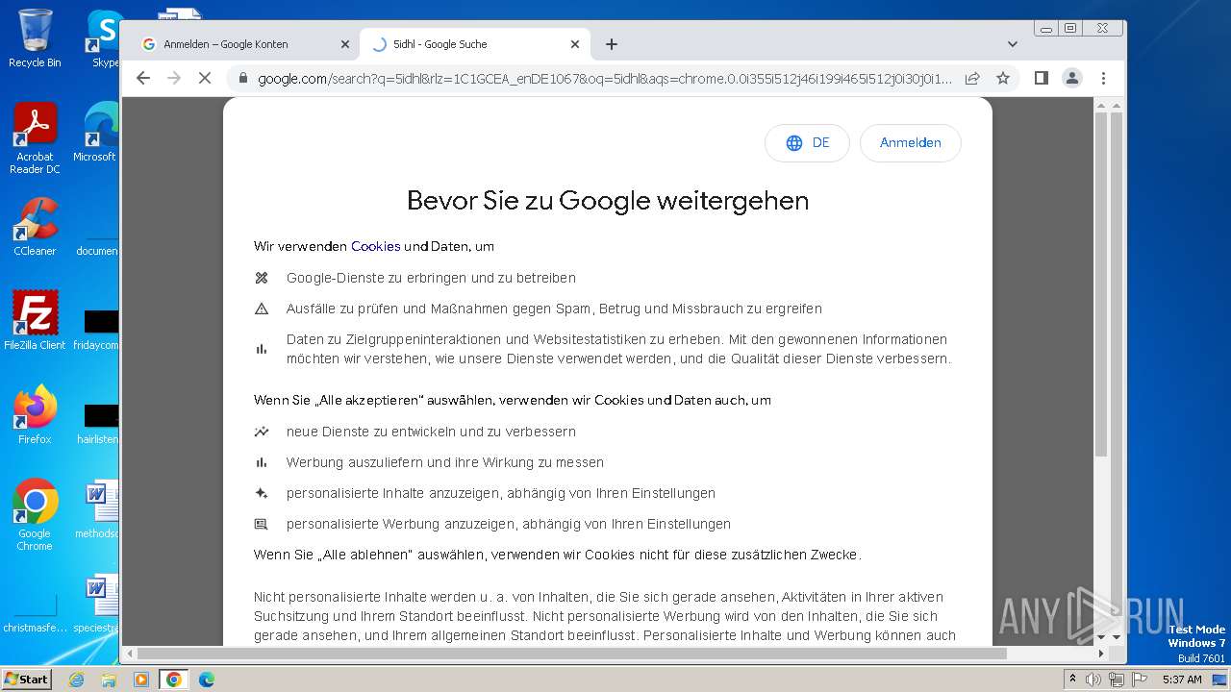Share this page via address bar icon
The width and height of the screenshot is (1231, 692).
tap(972, 78)
